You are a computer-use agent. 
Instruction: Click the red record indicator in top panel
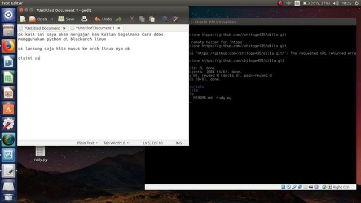[280, 3]
